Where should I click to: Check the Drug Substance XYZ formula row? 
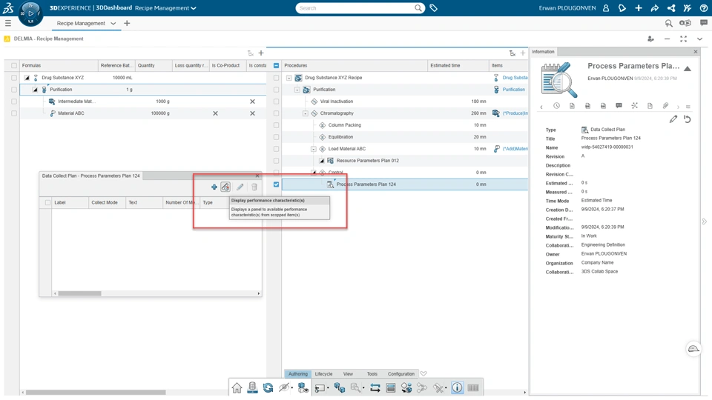tap(14, 78)
